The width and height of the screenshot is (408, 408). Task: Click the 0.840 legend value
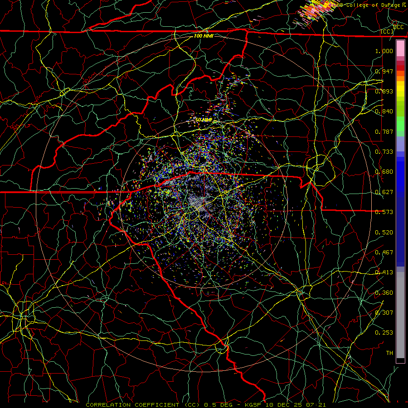(384, 112)
